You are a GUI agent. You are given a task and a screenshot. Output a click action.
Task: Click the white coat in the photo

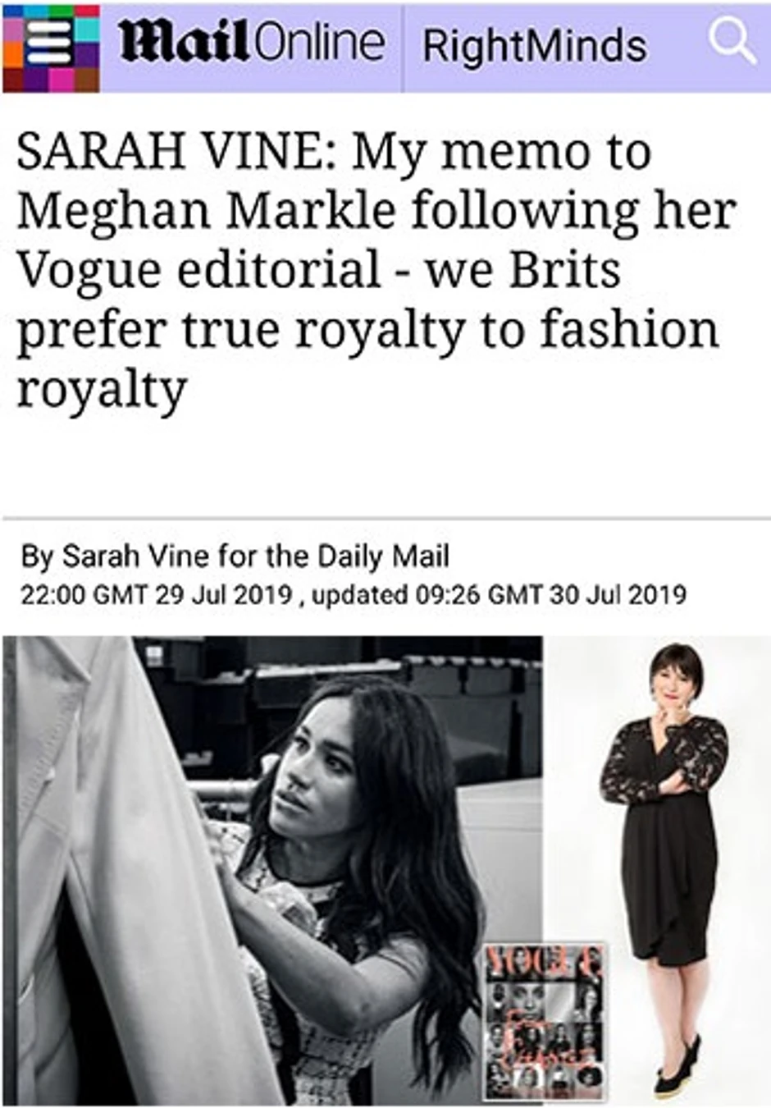coord(123,903)
